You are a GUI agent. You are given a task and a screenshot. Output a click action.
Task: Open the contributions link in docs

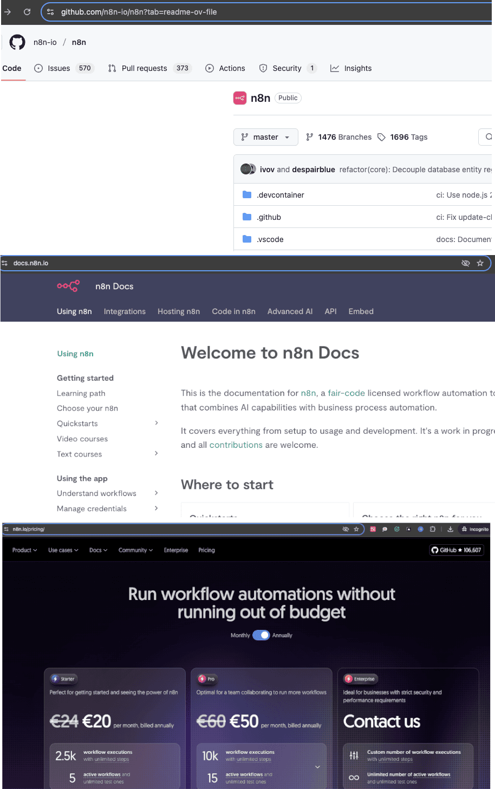[236, 445]
